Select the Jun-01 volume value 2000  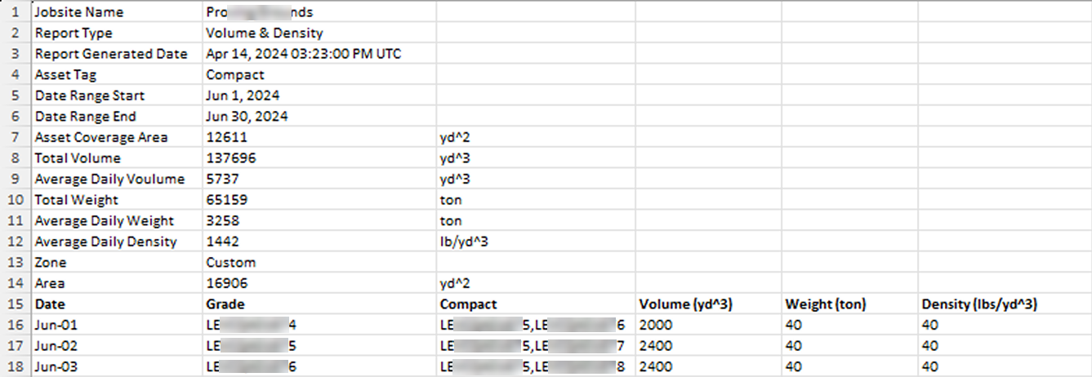(657, 325)
